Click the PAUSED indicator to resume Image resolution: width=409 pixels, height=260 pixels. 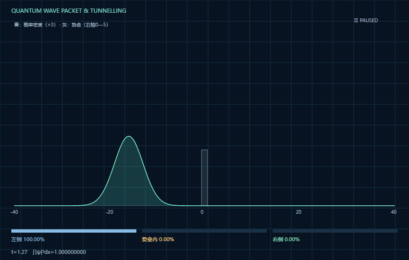coord(365,20)
